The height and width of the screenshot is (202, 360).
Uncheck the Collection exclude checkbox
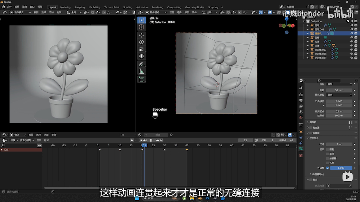(348, 21)
